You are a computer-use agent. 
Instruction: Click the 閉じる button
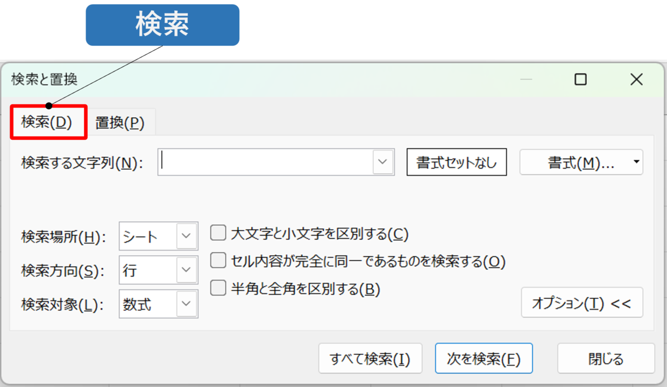pos(606,359)
